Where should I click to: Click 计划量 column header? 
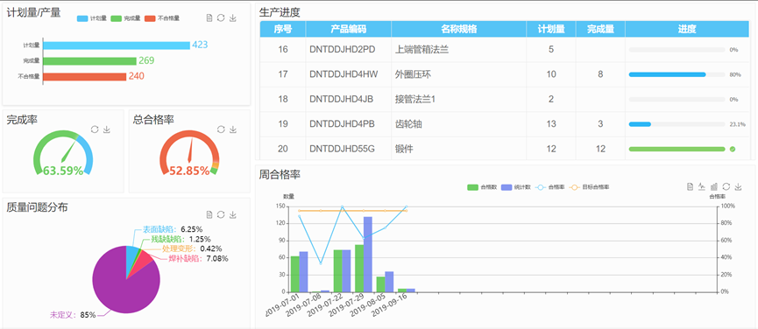551,29
